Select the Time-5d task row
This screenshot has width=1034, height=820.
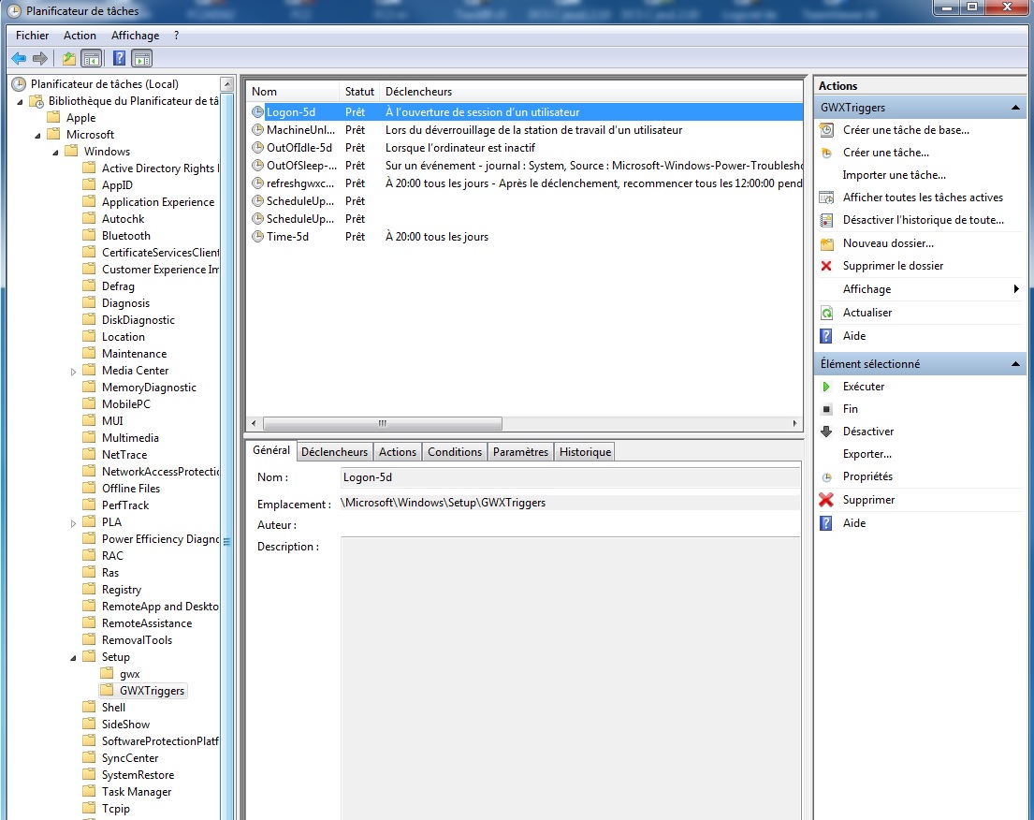click(287, 237)
